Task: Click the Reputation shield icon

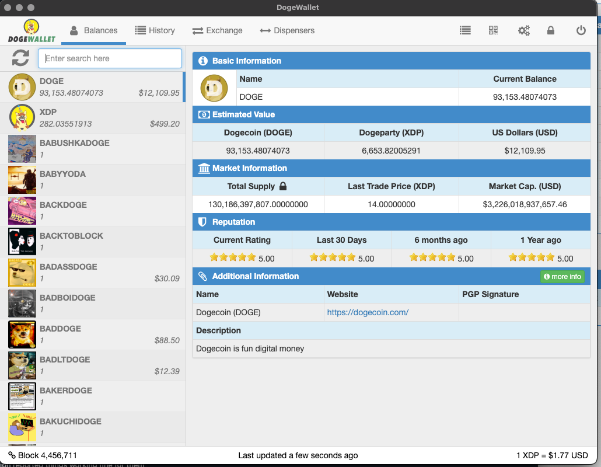Action: (x=202, y=222)
